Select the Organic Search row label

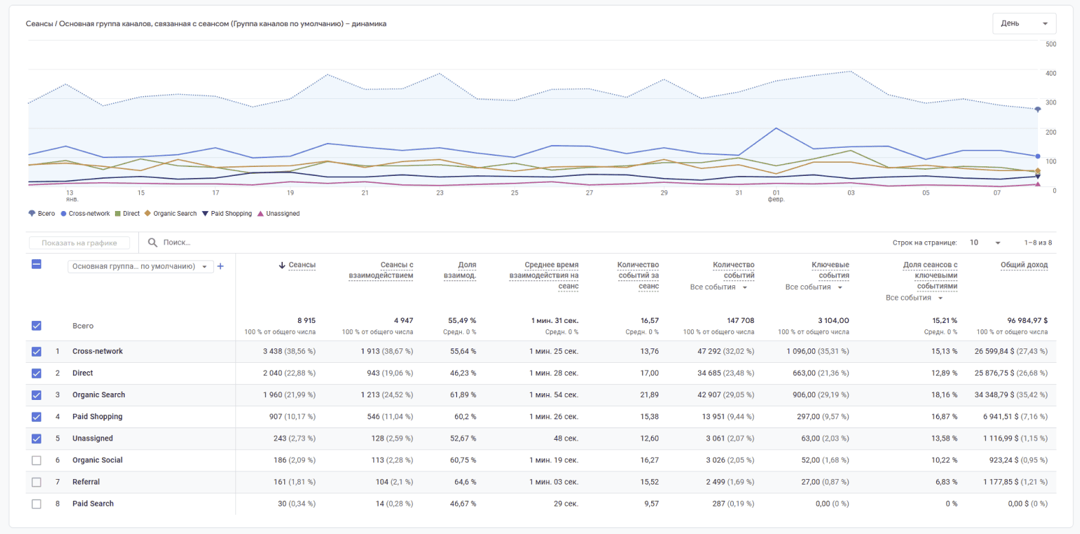(x=99, y=395)
